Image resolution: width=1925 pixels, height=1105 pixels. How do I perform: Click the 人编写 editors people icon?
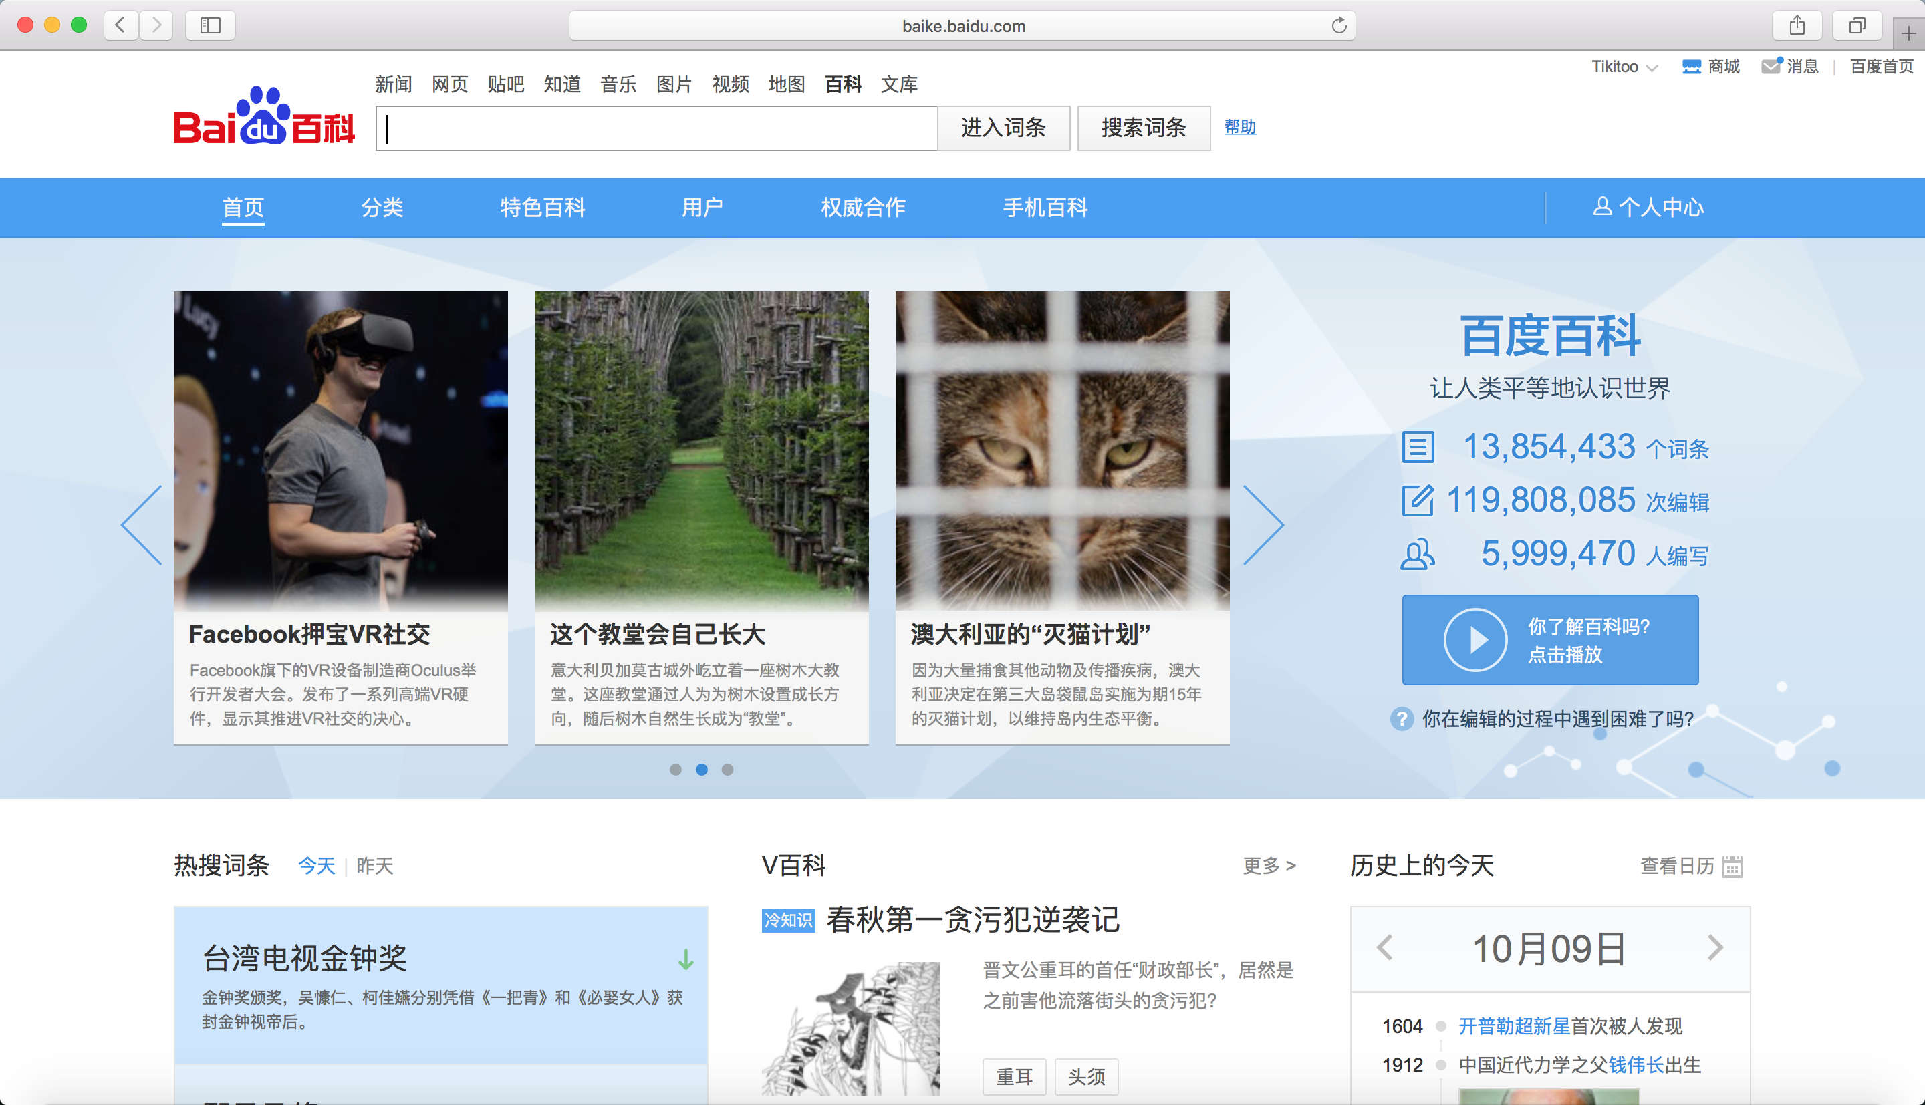tap(1417, 554)
